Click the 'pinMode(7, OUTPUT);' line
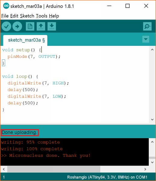 [x=34, y=57]
